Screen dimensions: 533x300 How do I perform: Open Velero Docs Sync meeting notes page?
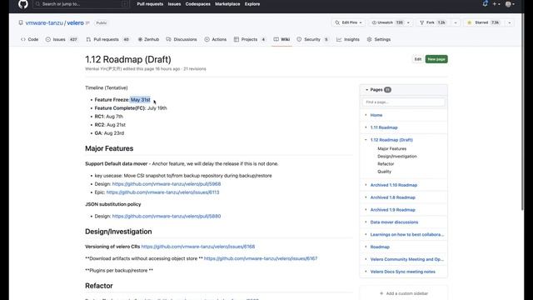coord(403,272)
